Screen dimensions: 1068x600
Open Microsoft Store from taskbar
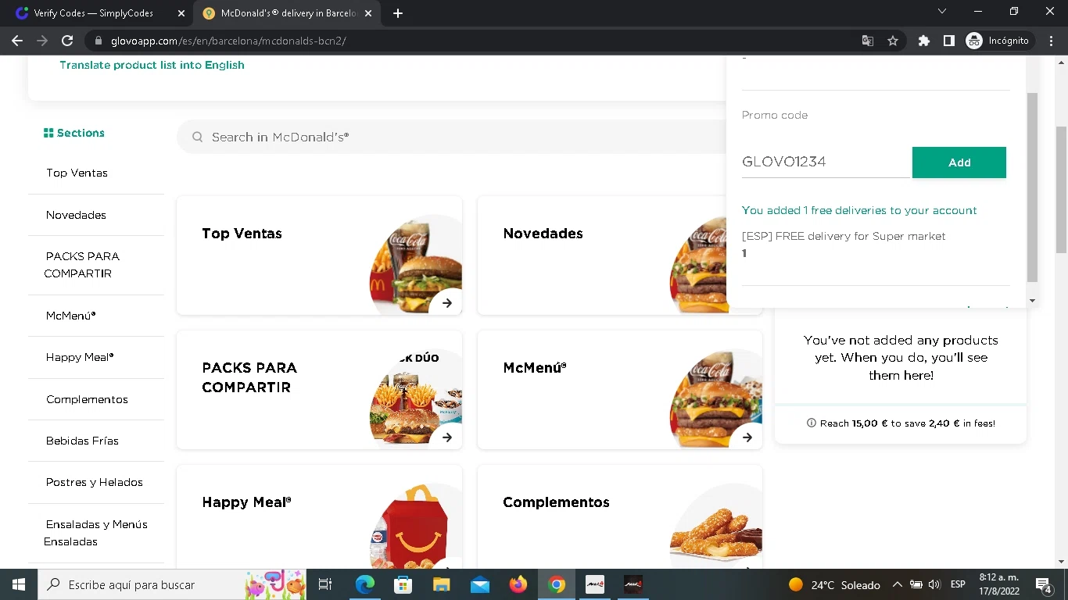point(403,584)
